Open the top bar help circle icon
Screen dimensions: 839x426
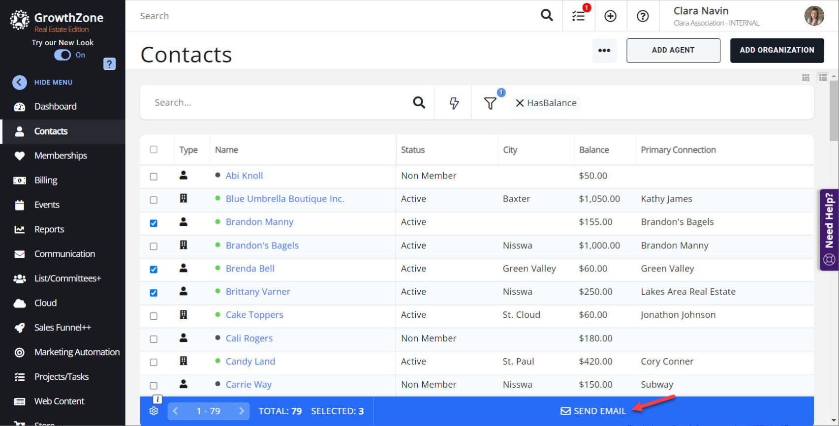pos(643,16)
